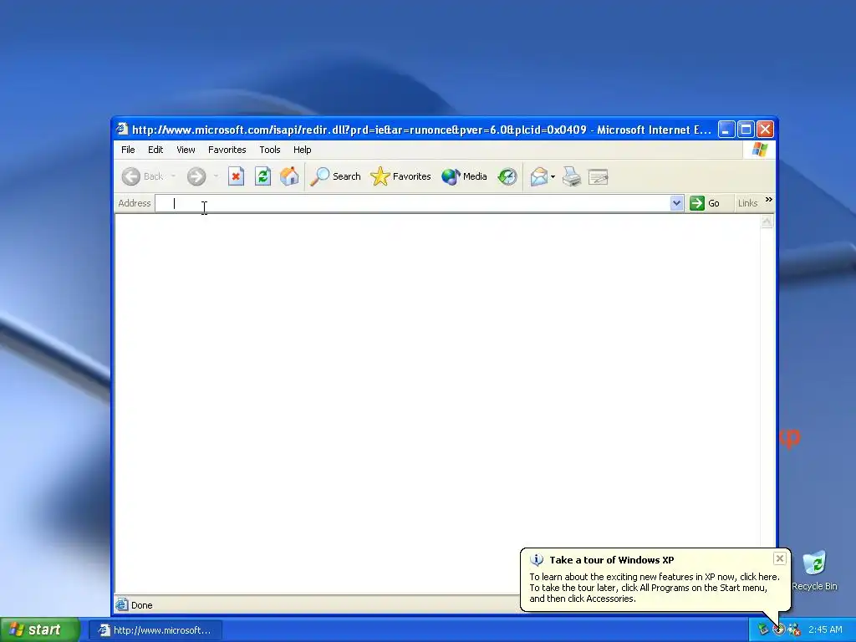Viewport: 856px width, 642px height.
Task: Open the Address bar dropdown list
Action: 676,203
